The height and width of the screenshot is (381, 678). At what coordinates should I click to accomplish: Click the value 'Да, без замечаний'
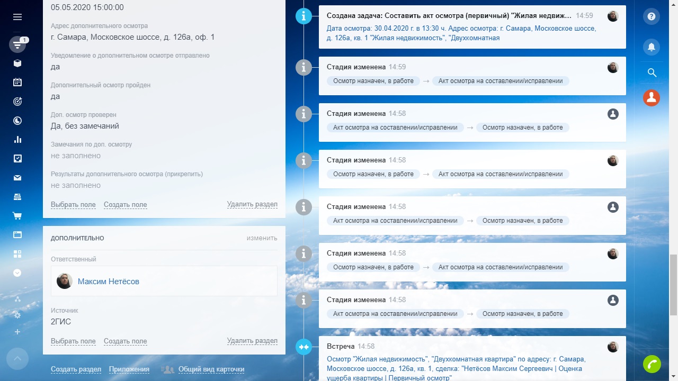[85, 126]
